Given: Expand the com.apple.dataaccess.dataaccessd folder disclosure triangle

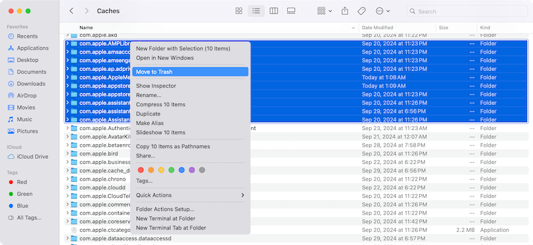Looking at the screenshot, I should click(67, 238).
